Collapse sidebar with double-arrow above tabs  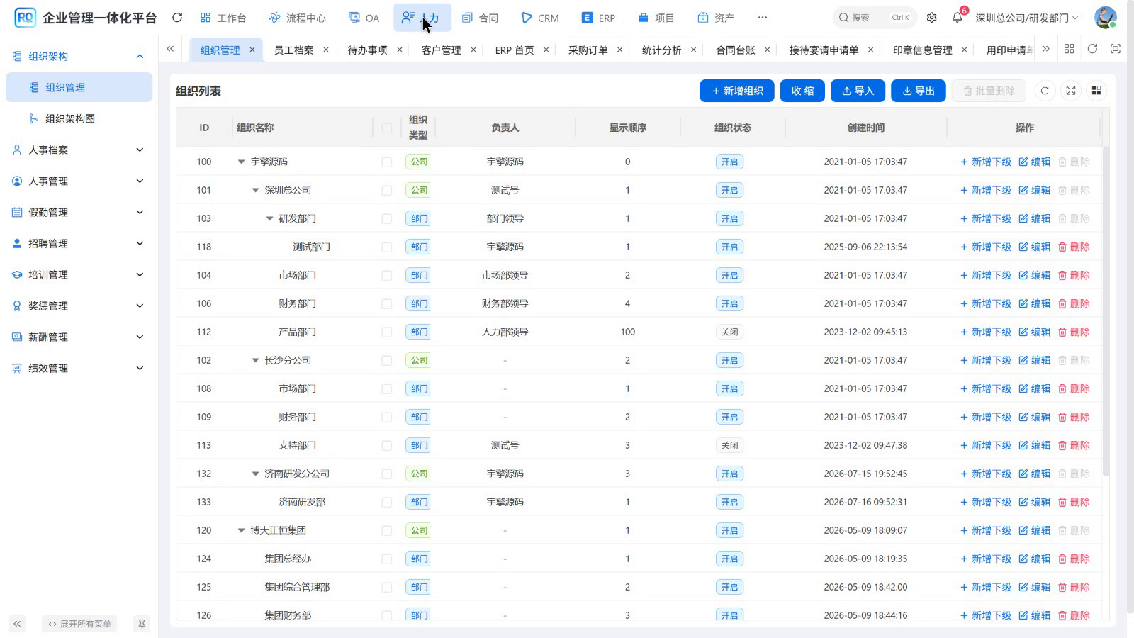[170, 49]
